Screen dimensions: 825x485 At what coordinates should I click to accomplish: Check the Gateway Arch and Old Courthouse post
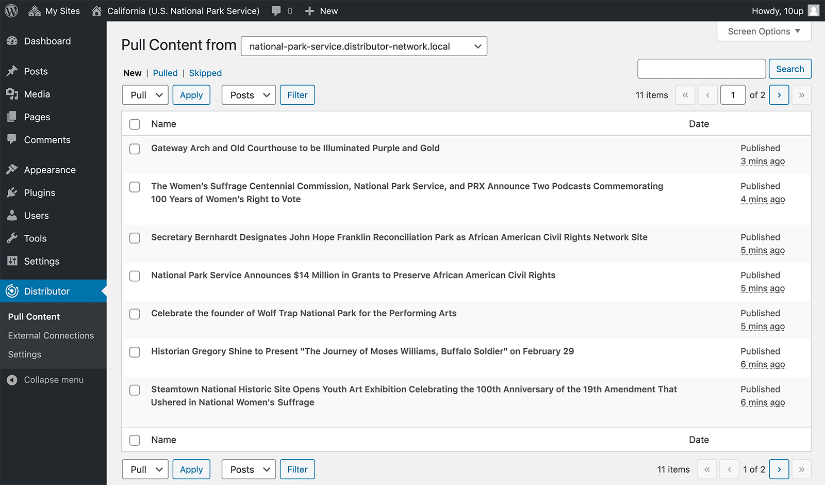[135, 149]
